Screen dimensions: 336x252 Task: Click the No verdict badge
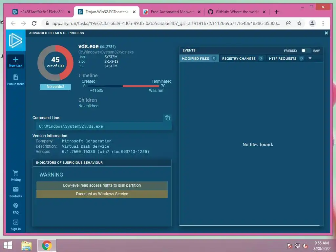tap(55, 87)
